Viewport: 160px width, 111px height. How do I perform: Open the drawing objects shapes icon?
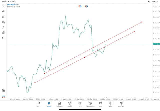coord(3,33)
